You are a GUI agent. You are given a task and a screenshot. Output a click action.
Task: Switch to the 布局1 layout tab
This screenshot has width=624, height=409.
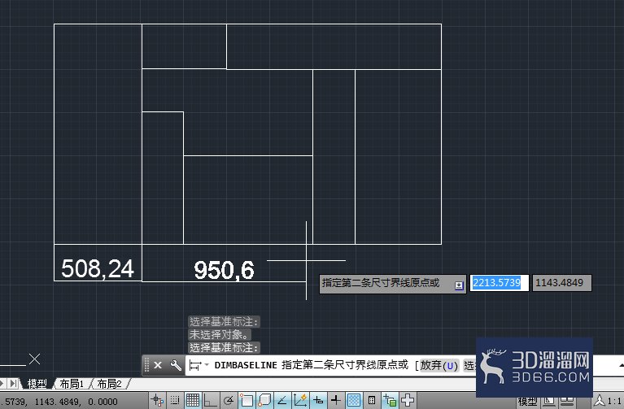[x=72, y=384]
